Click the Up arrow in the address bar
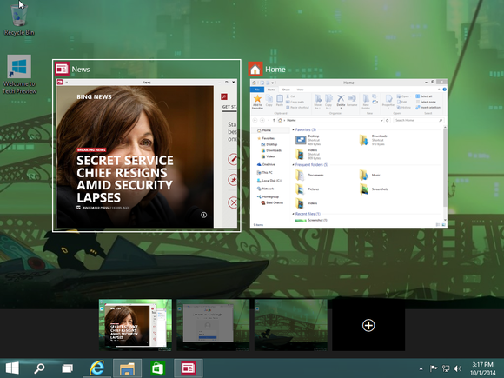The height and width of the screenshot is (378, 504). click(x=274, y=120)
